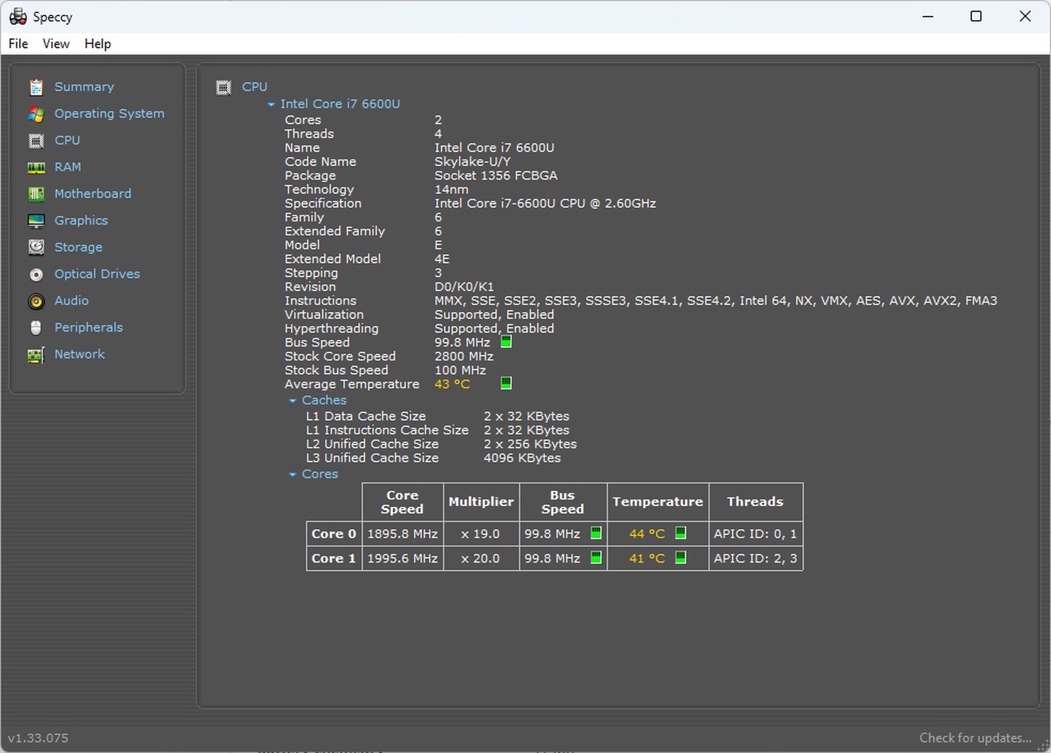Image resolution: width=1051 pixels, height=753 pixels.
Task: Click the Storage hard drive icon
Action: [36, 247]
